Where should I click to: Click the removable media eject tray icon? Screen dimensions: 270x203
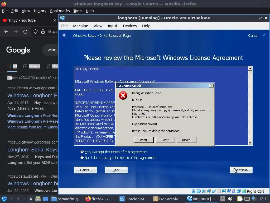(223, 199)
